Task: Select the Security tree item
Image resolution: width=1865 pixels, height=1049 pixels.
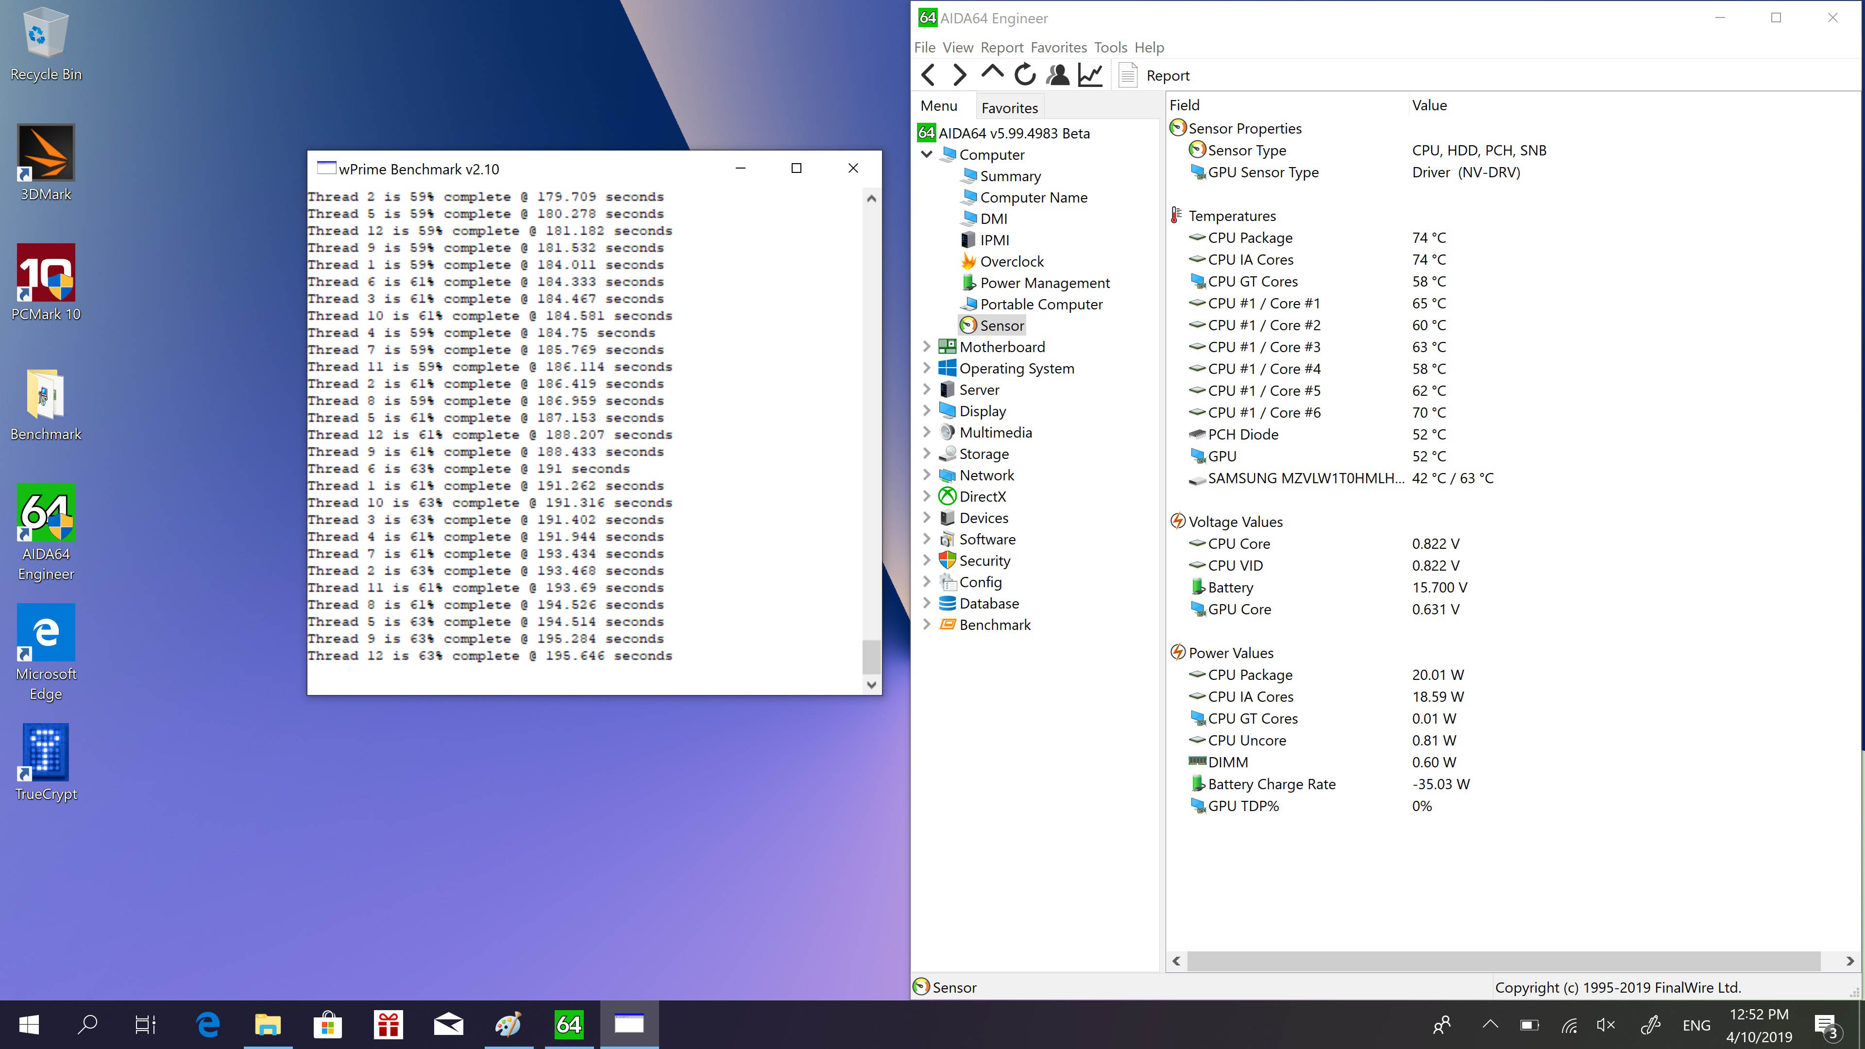Action: [975, 560]
